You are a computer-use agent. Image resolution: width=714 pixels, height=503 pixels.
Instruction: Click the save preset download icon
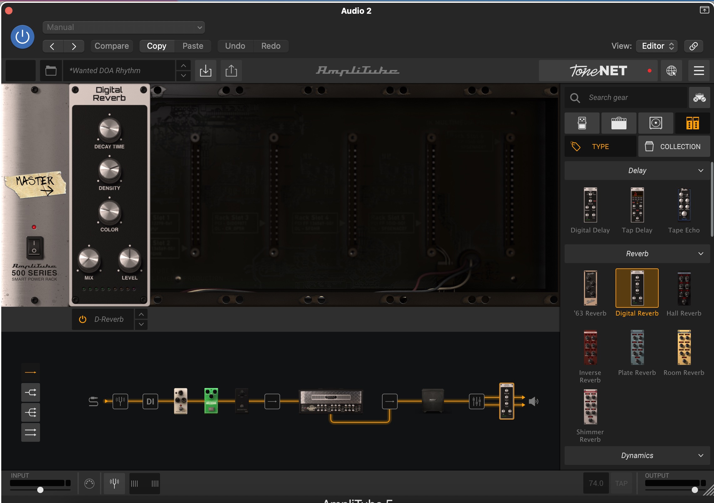[x=206, y=71]
